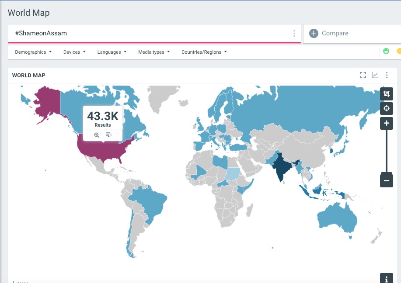This screenshot has height=283, width=401.
Task: Open World Map widget more options
Action: 387,75
